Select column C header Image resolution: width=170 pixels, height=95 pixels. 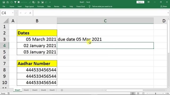click(x=105, y=21)
